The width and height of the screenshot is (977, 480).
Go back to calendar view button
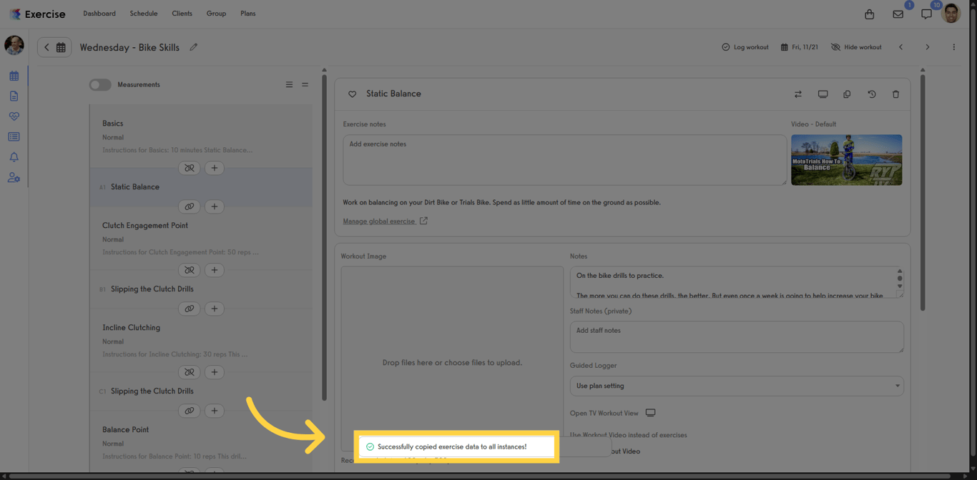click(54, 47)
